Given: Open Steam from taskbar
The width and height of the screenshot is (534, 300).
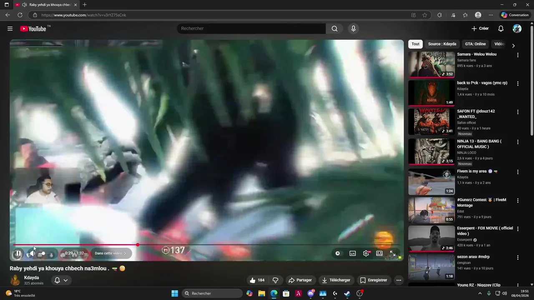Looking at the screenshot, I should click(x=347, y=293).
